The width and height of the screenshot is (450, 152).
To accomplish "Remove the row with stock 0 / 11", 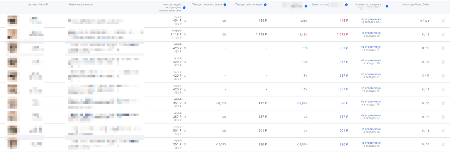I will (443, 76).
